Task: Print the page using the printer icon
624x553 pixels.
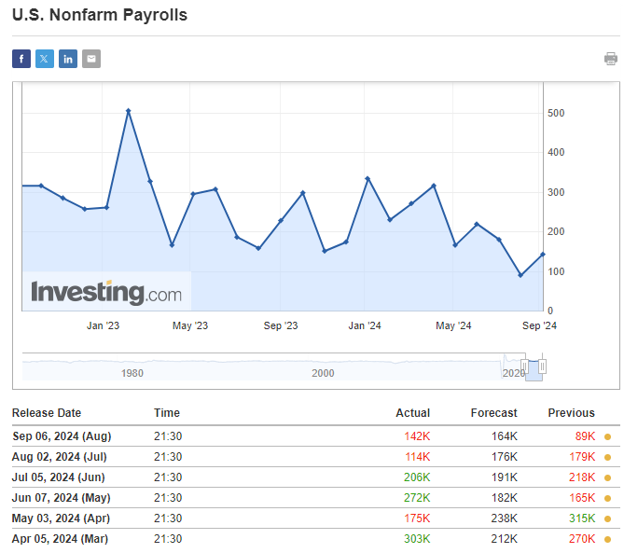Action: coord(611,59)
